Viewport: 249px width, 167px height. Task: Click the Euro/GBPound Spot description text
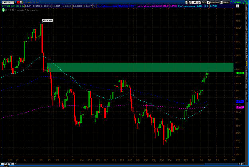coord(31,2)
